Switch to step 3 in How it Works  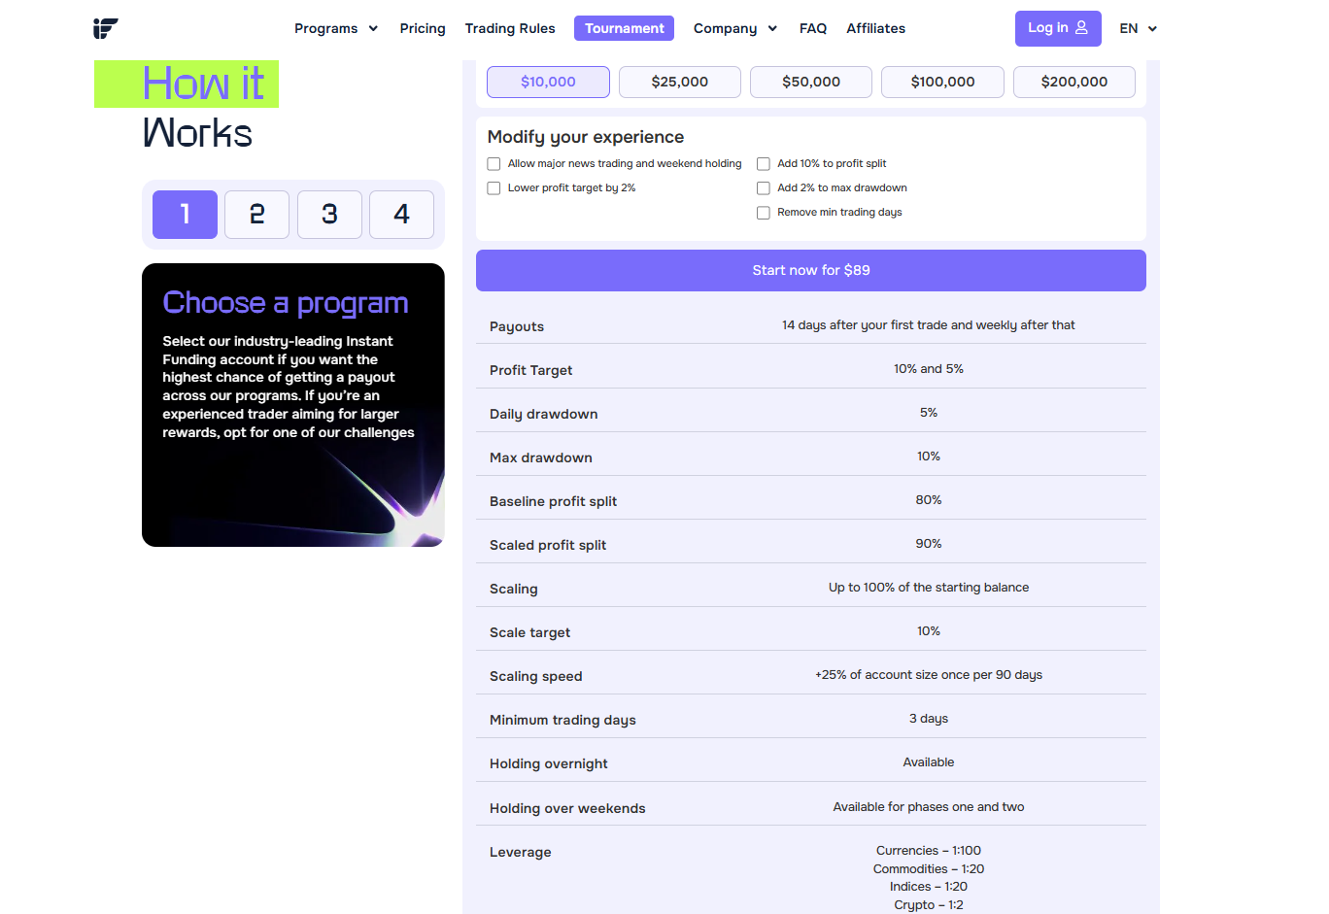coord(329,215)
